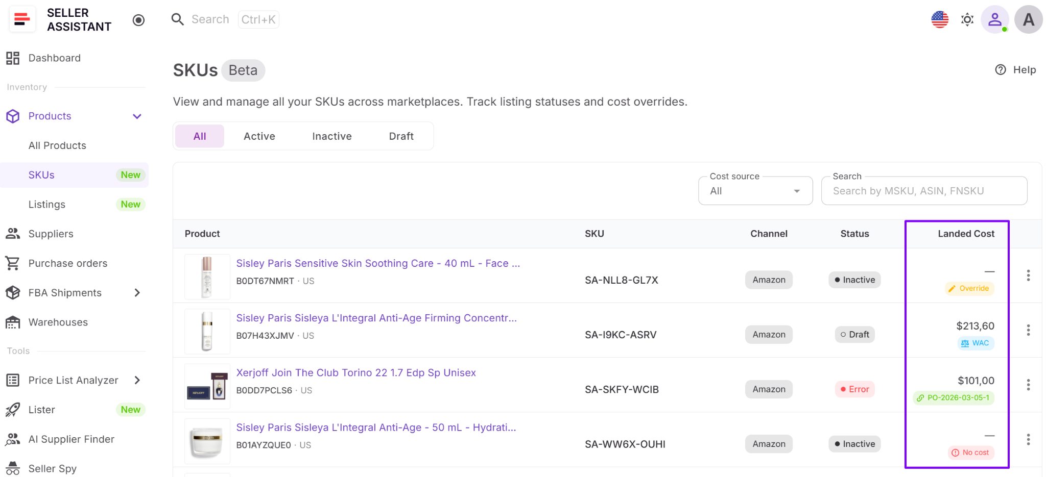Click the FBA Shipments box icon
This screenshot has width=1046, height=477.
(x=13, y=293)
